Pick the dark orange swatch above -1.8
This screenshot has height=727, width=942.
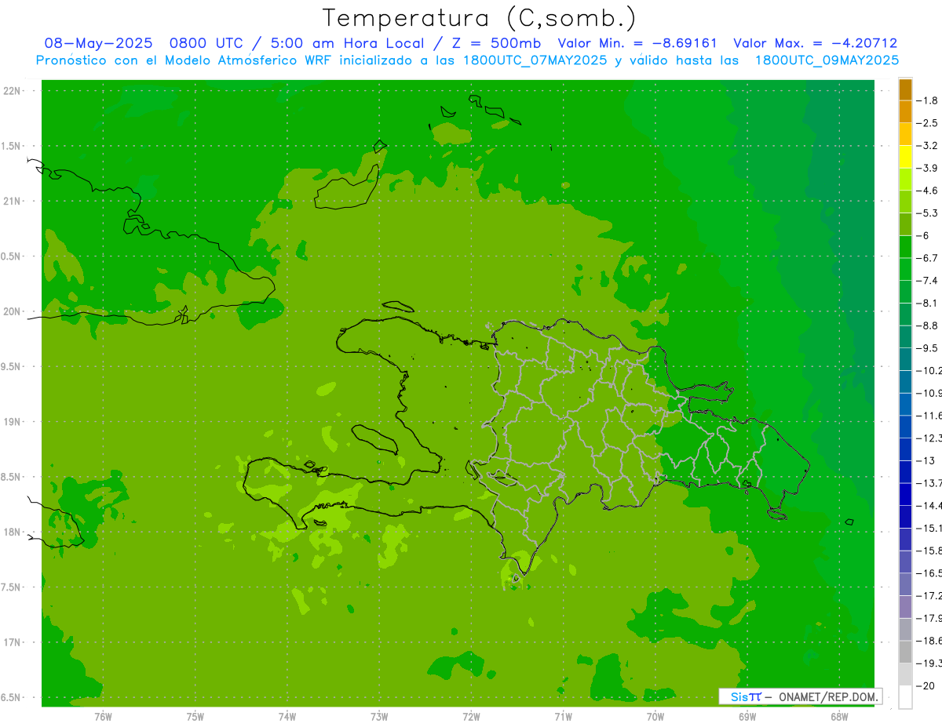coord(905,89)
